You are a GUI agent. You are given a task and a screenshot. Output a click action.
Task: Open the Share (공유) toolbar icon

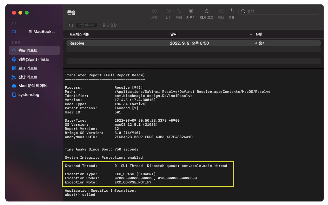click(x=231, y=11)
